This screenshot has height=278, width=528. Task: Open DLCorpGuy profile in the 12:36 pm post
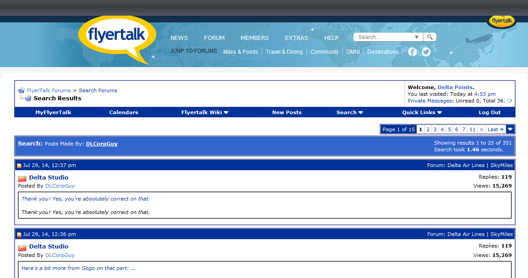pyautogui.click(x=60, y=255)
